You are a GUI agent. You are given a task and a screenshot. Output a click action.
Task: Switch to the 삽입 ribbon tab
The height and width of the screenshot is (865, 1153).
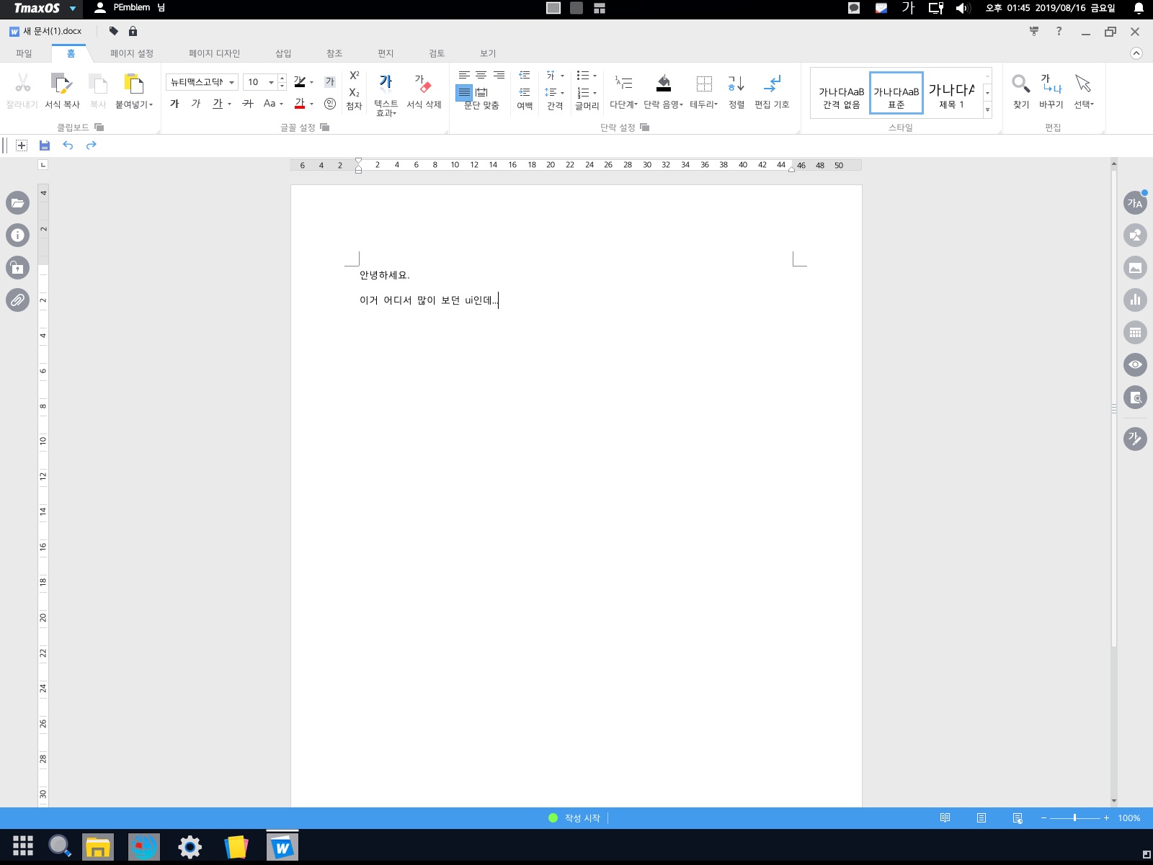click(283, 53)
